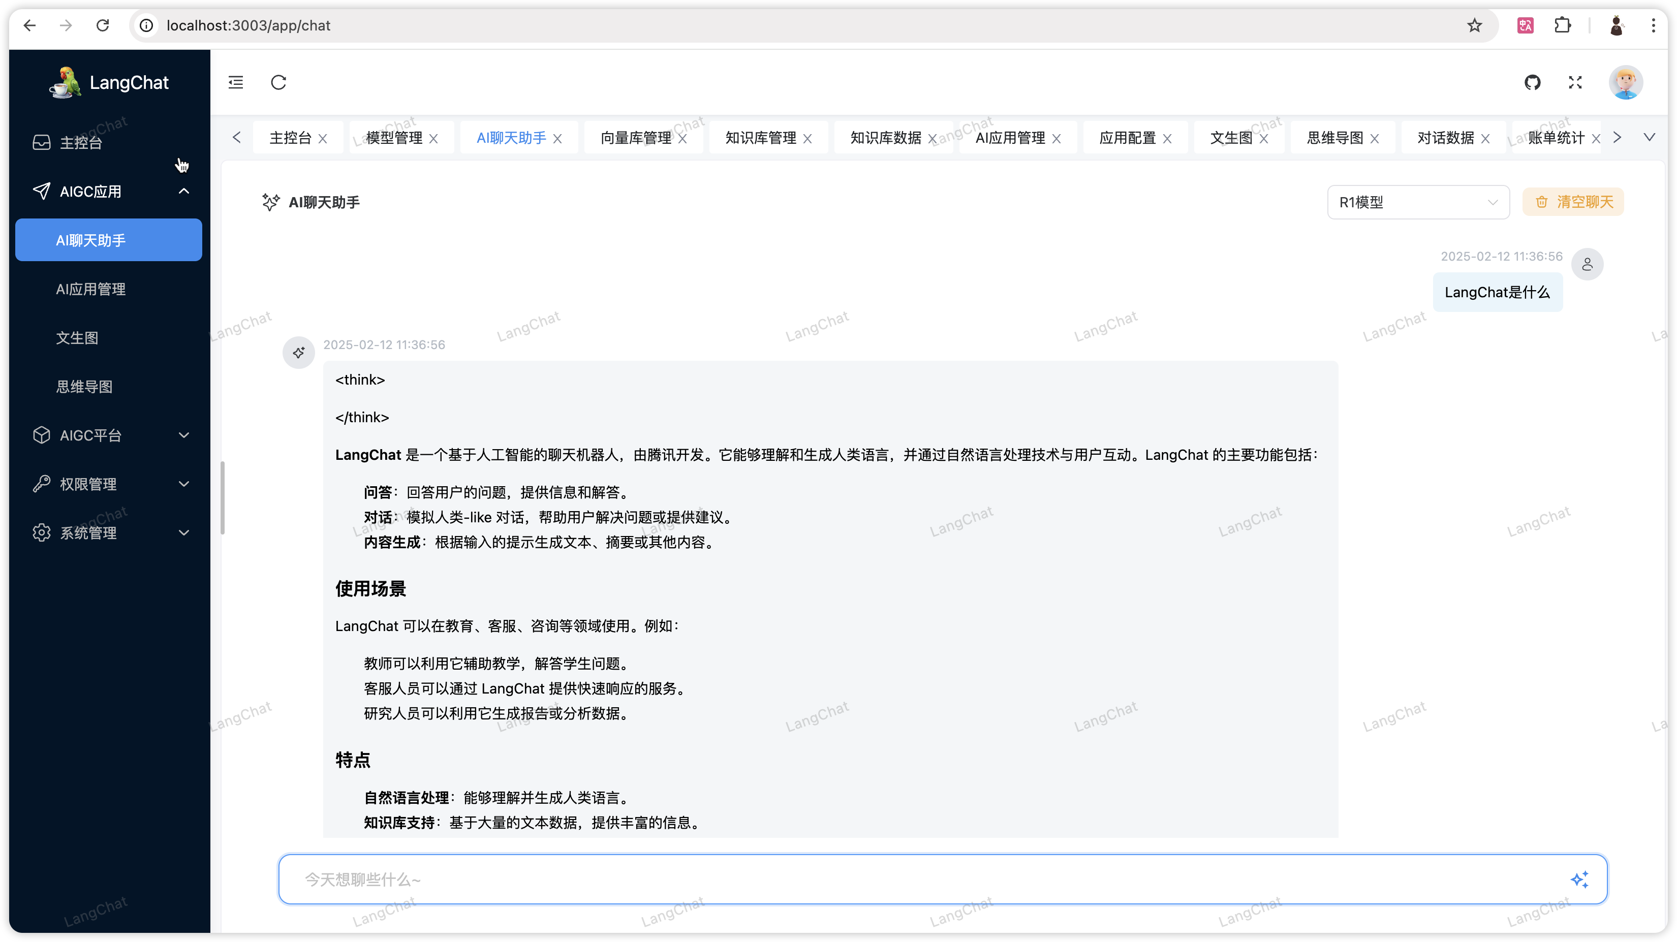Screen dimensions: 1677x942
Task: Close the AI应用管理 tab
Action: [x=1057, y=139]
